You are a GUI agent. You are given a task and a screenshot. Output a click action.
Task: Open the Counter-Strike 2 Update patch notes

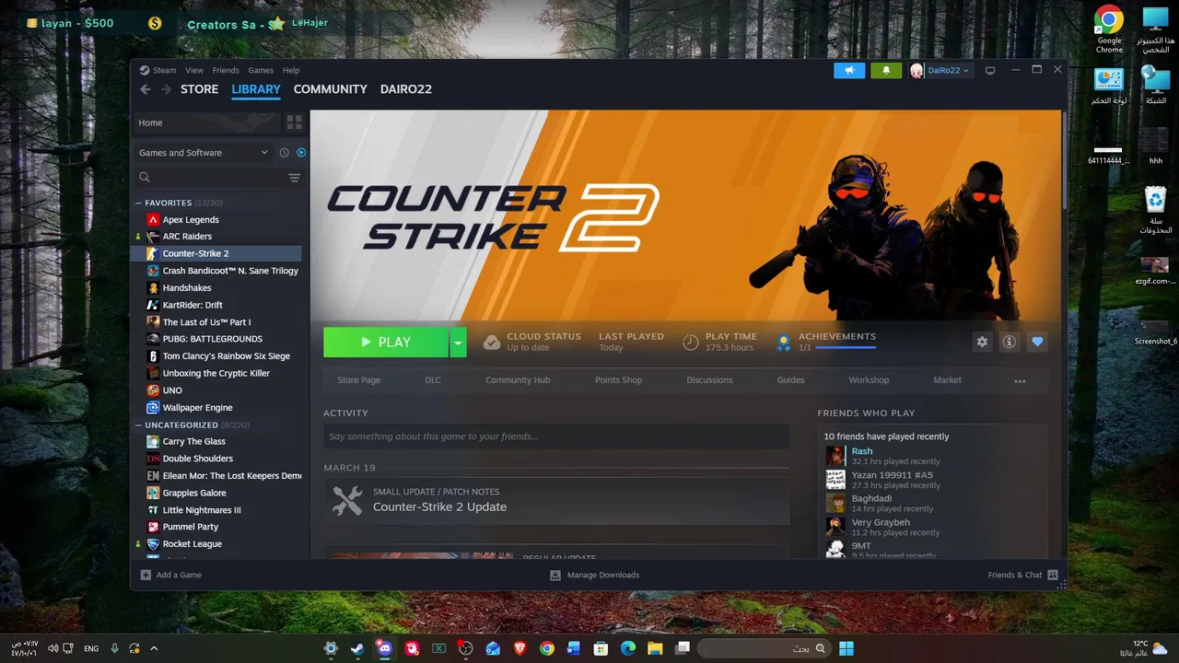[556, 501]
